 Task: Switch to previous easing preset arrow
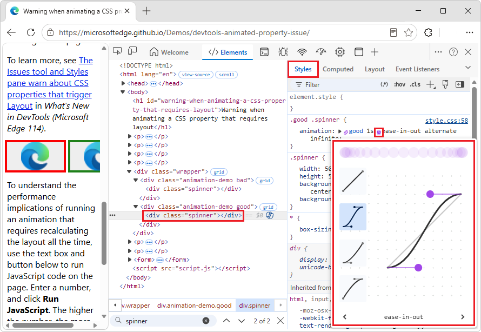pos(345,317)
